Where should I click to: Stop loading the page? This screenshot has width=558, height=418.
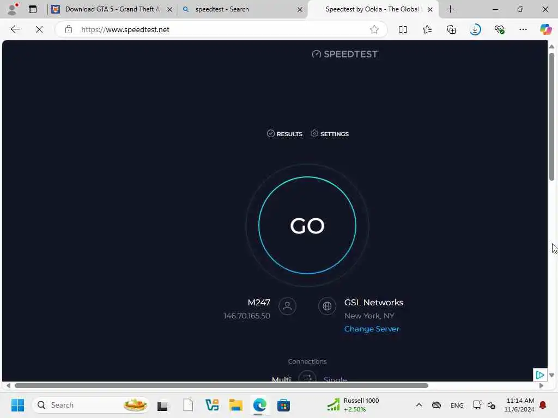tap(39, 29)
